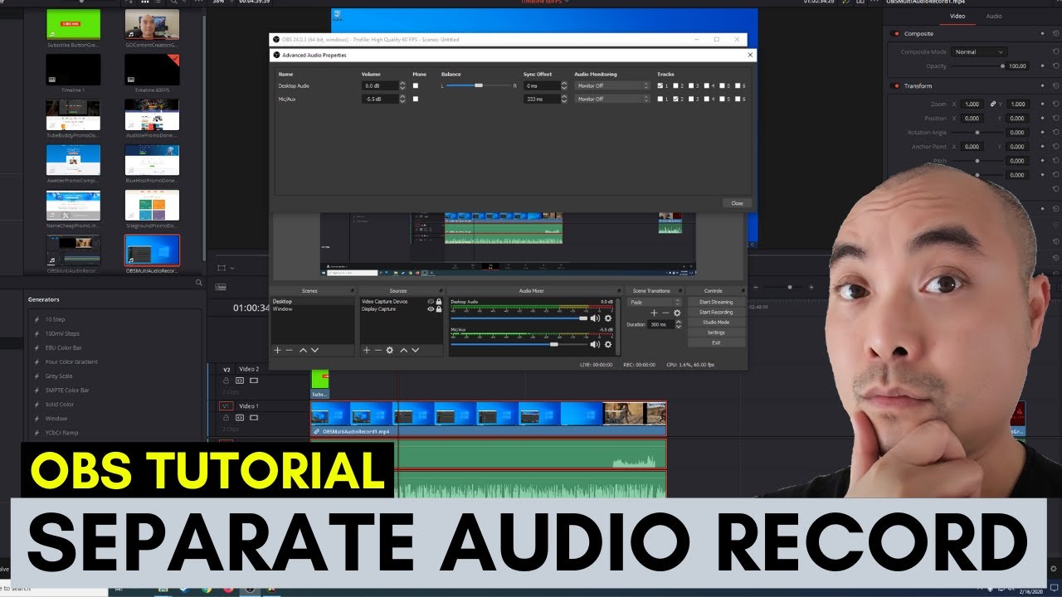Adjust transition Duration stepper
The width and height of the screenshot is (1062, 597).
(x=678, y=324)
